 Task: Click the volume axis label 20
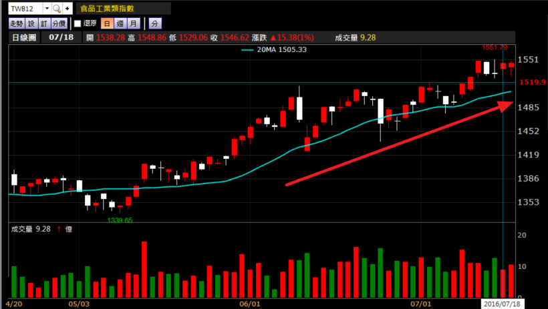click(x=522, y=235)
